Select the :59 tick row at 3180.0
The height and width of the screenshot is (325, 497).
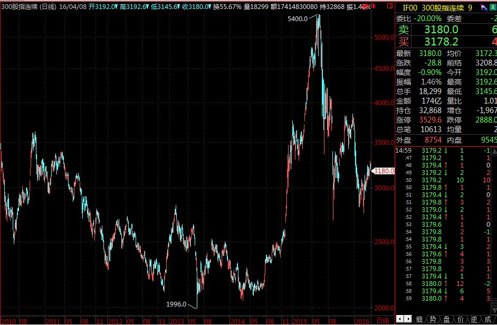click(x=443, y=299)
